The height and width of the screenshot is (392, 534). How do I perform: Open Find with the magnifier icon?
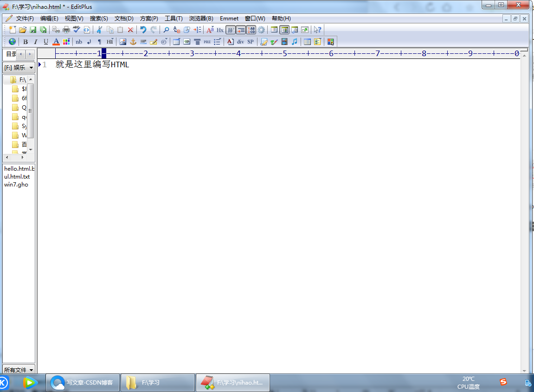166,30
